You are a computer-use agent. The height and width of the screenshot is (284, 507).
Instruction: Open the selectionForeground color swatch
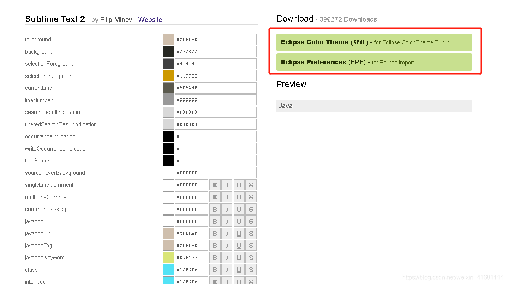coord(168,64)
